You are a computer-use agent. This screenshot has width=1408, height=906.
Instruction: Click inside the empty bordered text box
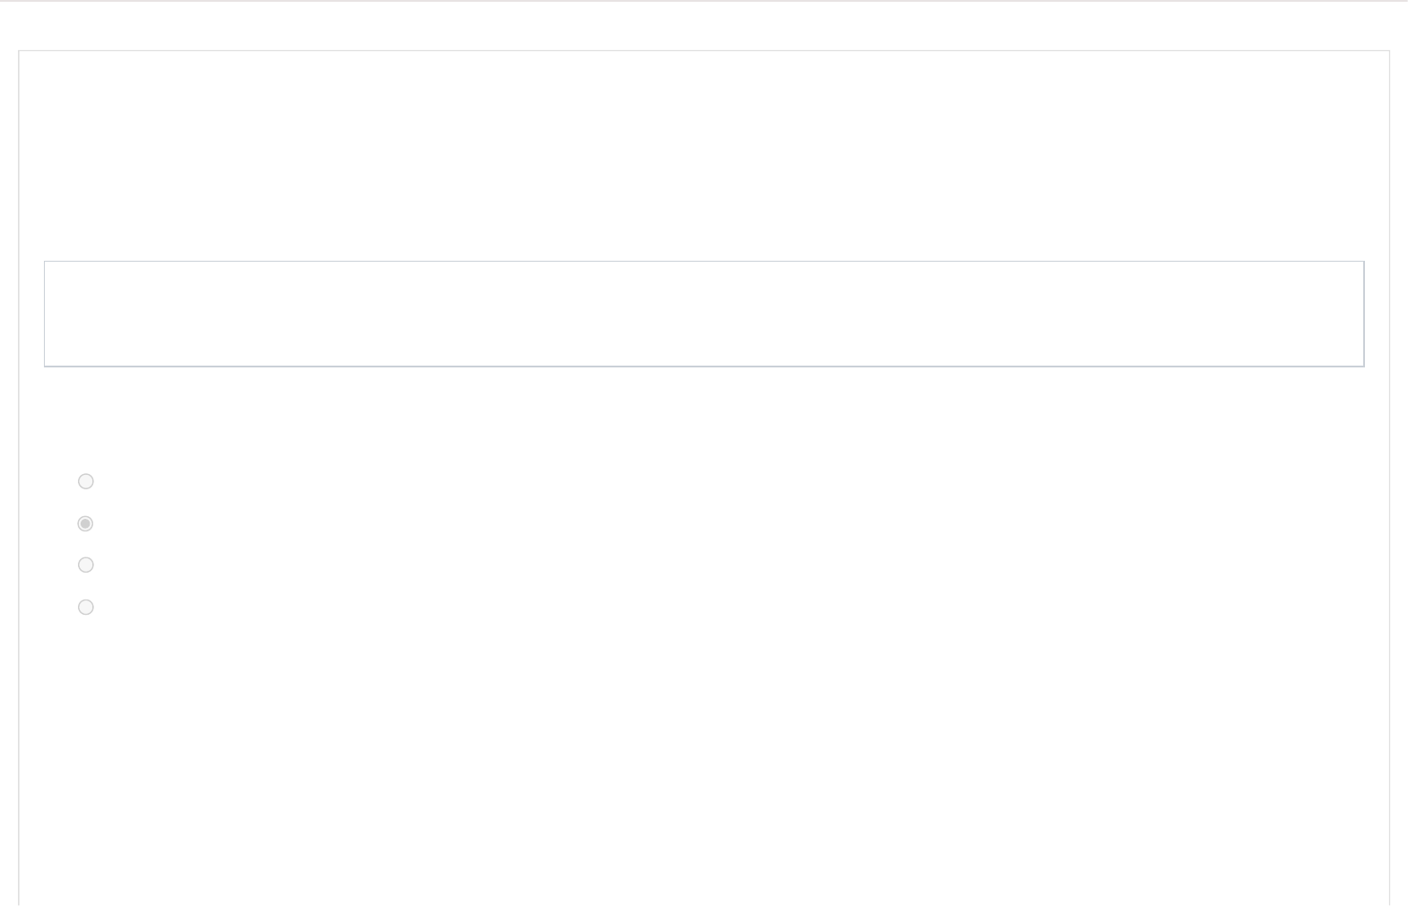(x=704, y=314)
